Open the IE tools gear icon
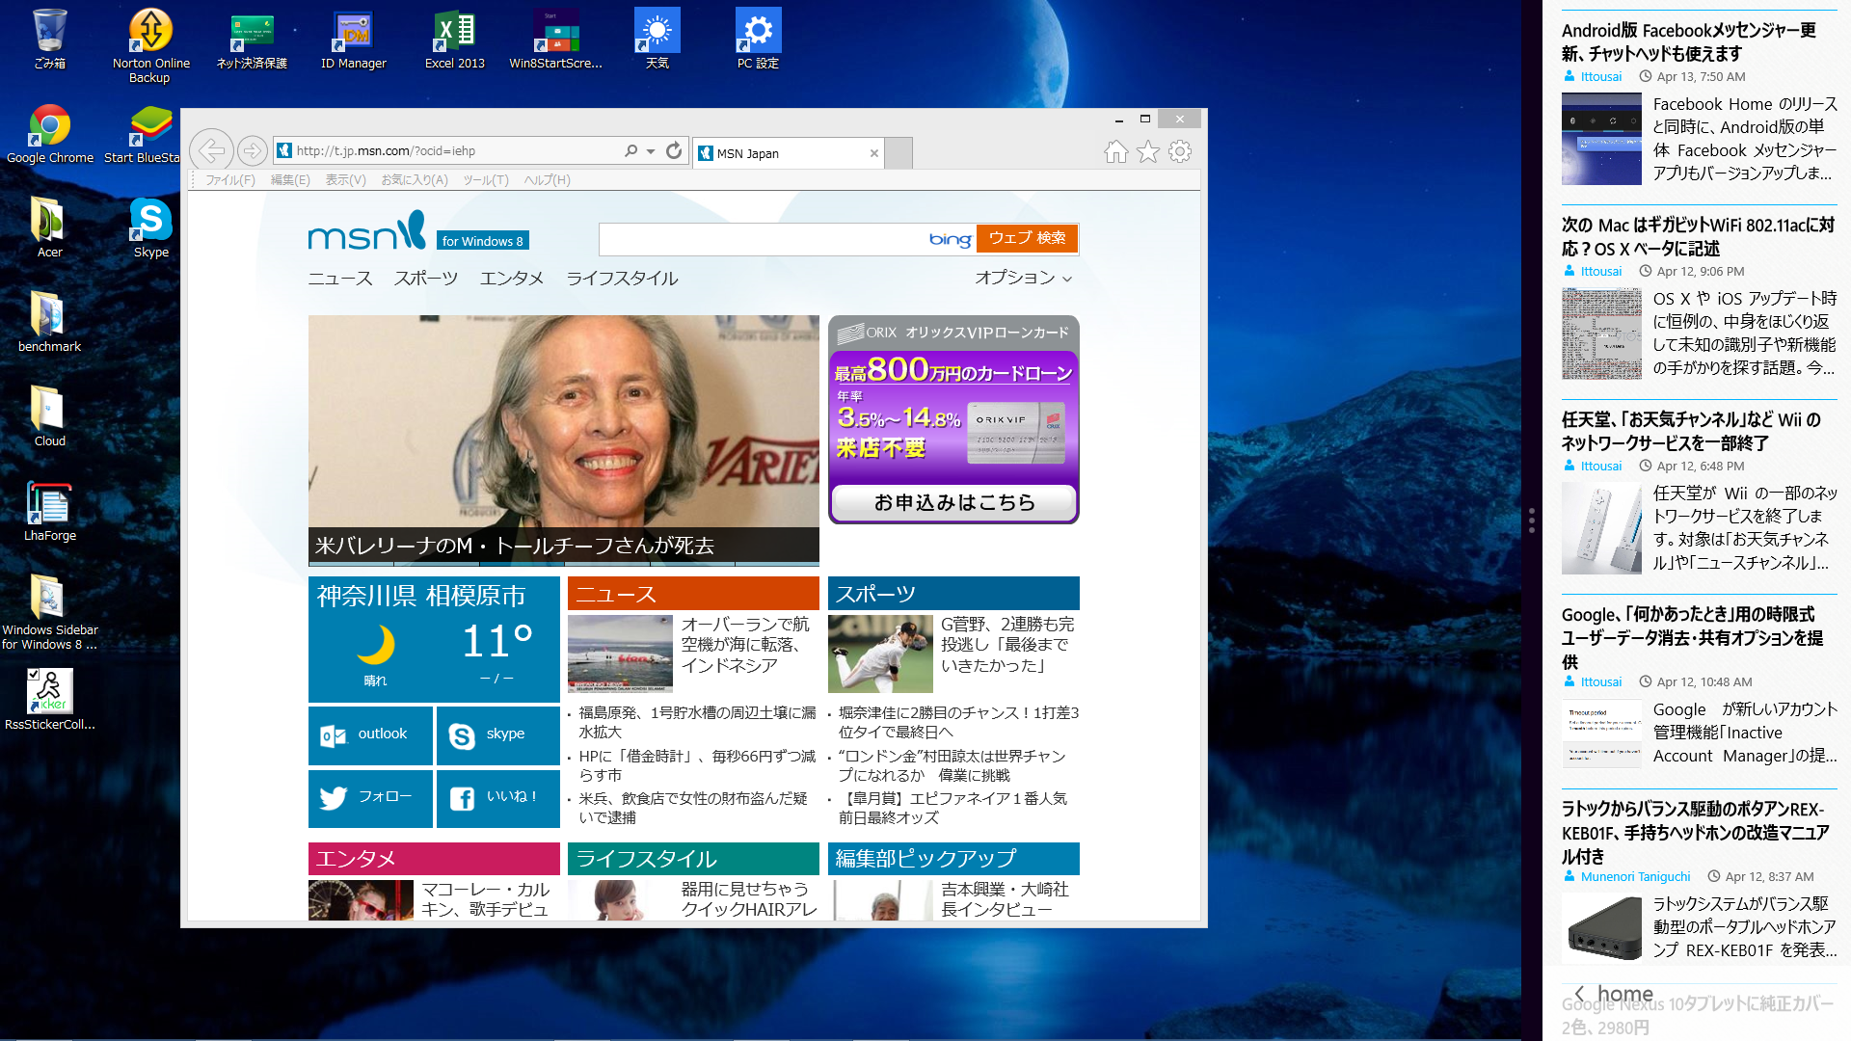The width and height of the screenshot is (1851, 1041). (x=1180, y=151)
